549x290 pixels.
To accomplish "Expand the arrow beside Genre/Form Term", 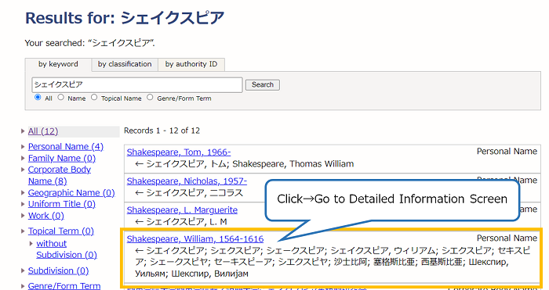I will (23, 286).
